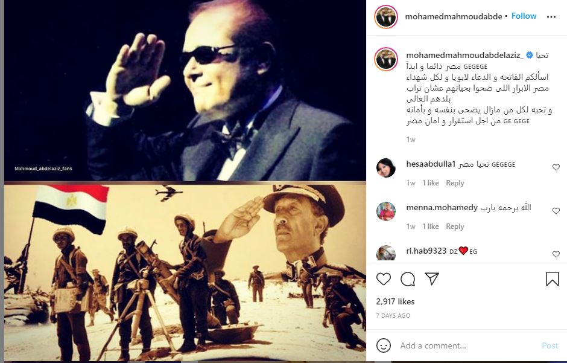Open the soldiers and flag photo

point(185,272)
